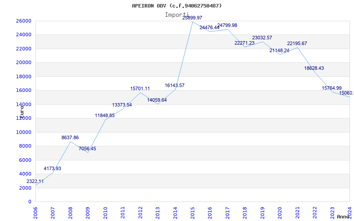Viewport: 354px width, 221px height.
Task: Click the y-axis value 16000
Action: pyautogui.click(x=23, y=91)
